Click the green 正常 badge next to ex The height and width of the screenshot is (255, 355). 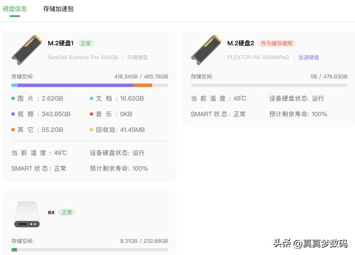tap(67, 212)
